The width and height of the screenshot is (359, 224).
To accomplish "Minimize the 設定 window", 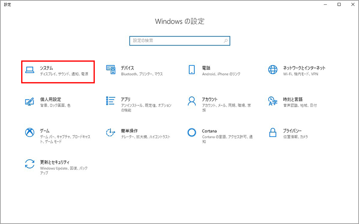I will click(x=325, y=5).
